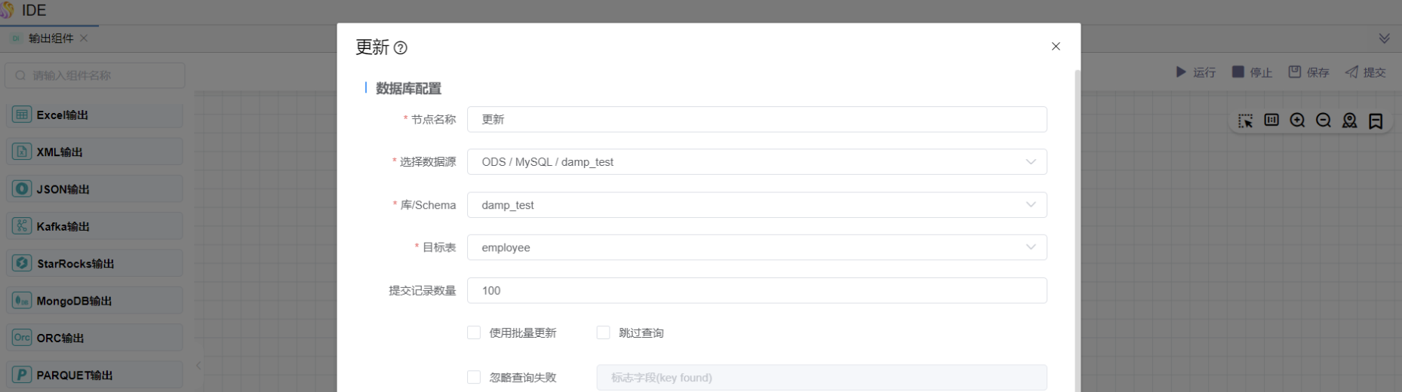Close the 更新 dialog
1402x392 pixels.
(x=1056, y=47)
